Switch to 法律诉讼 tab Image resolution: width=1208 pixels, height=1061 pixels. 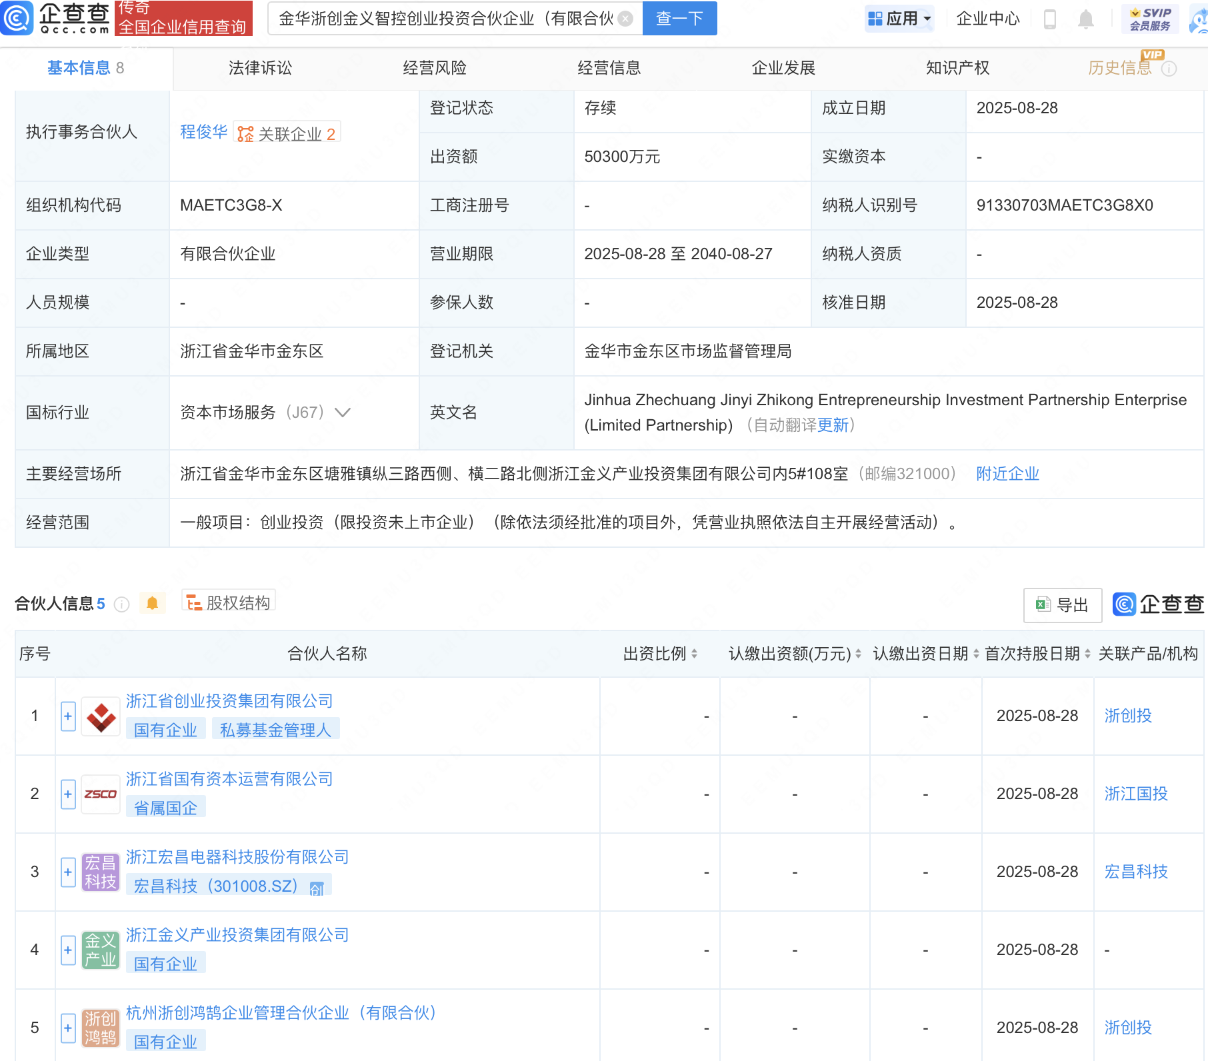point(261,68)
